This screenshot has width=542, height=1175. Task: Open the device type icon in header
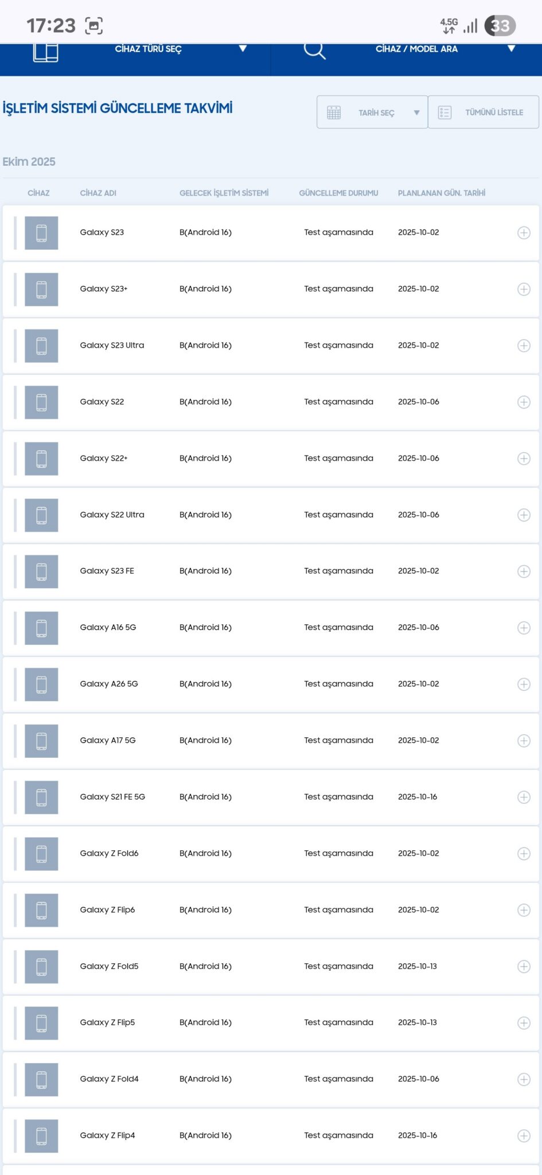45,52
